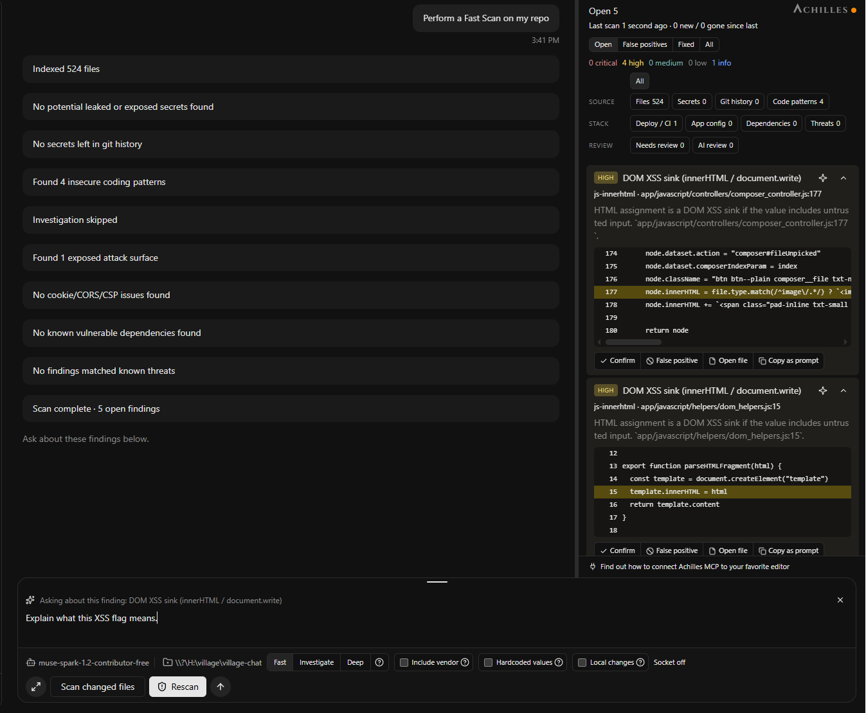Screen dimensions: 866x713
Task: Switch to the False positives tab
Action: 645,44
